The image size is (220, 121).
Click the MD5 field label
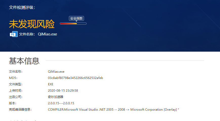[x=13, y=78]
